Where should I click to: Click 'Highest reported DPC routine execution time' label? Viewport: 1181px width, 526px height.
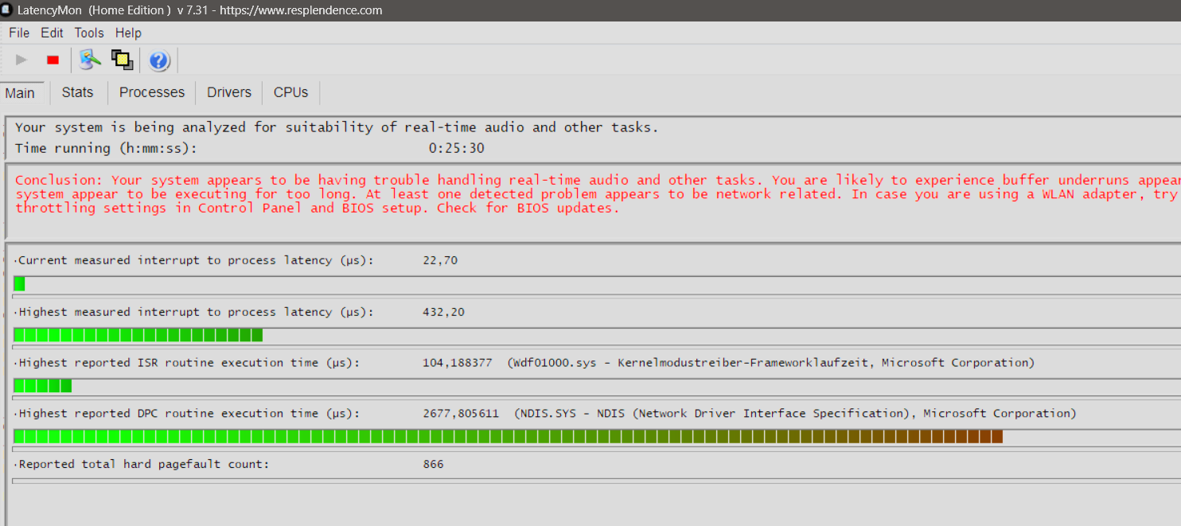[189, 414]
